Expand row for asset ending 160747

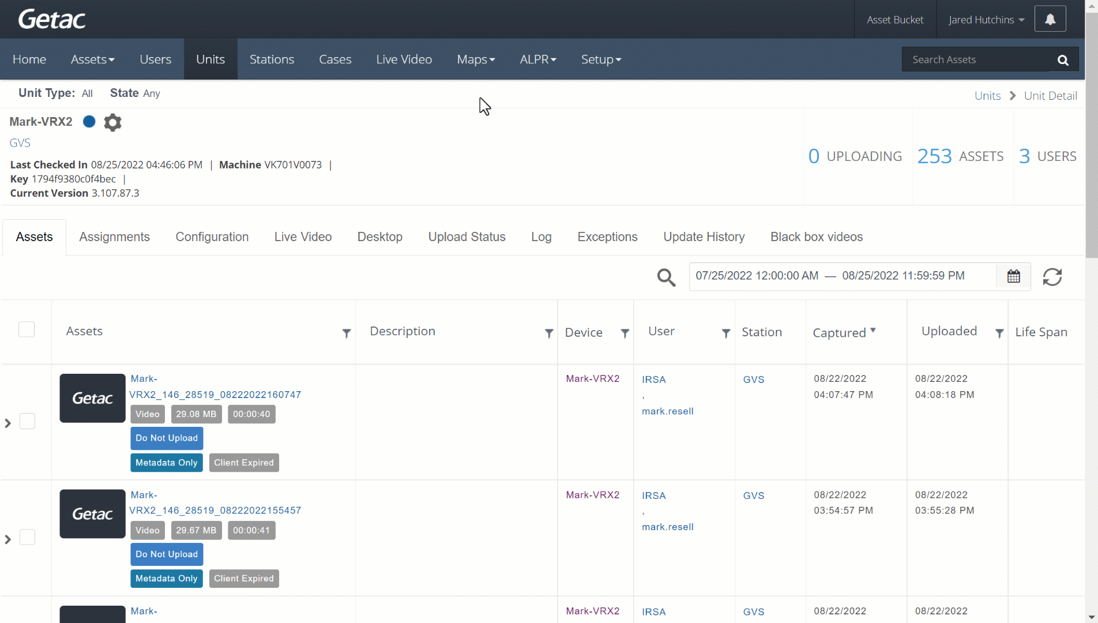coord(8,423)
